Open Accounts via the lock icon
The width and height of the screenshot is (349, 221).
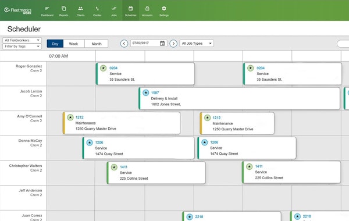(147, 10)
